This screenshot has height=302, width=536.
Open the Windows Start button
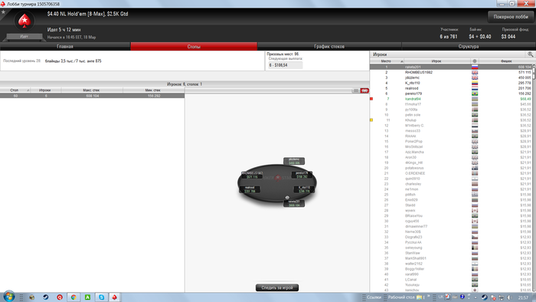coord(8,297)
